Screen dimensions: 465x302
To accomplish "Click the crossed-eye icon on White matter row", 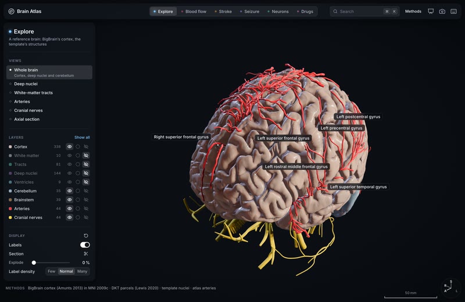I will 86,155.
